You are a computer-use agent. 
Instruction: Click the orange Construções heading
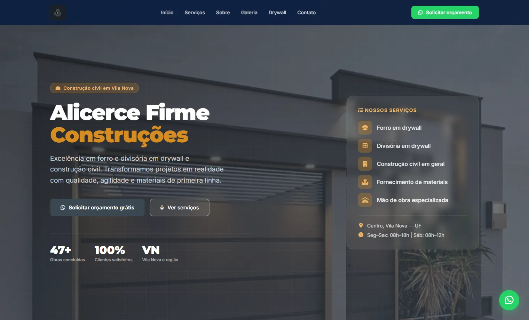(x=119, y=135)
